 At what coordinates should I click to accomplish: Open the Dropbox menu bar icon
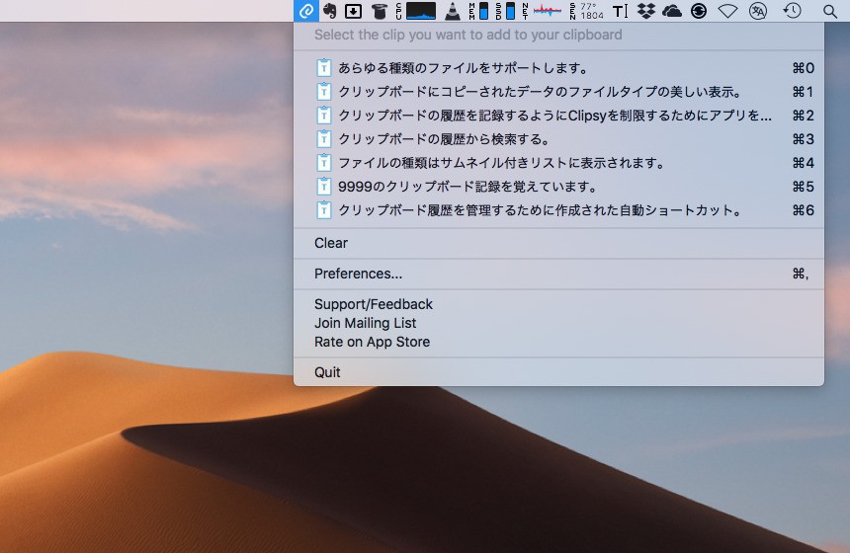pos(646,11)
